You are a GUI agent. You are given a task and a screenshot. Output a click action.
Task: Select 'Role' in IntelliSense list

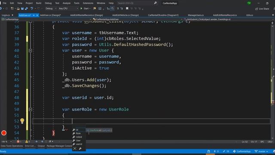pyautogui.click(x=79, y=133)
